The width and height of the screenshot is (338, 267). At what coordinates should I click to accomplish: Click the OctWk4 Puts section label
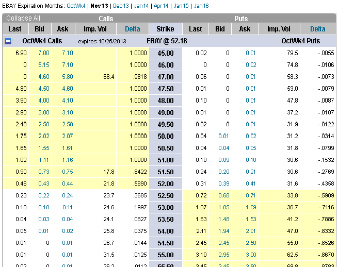coord(300,41)
